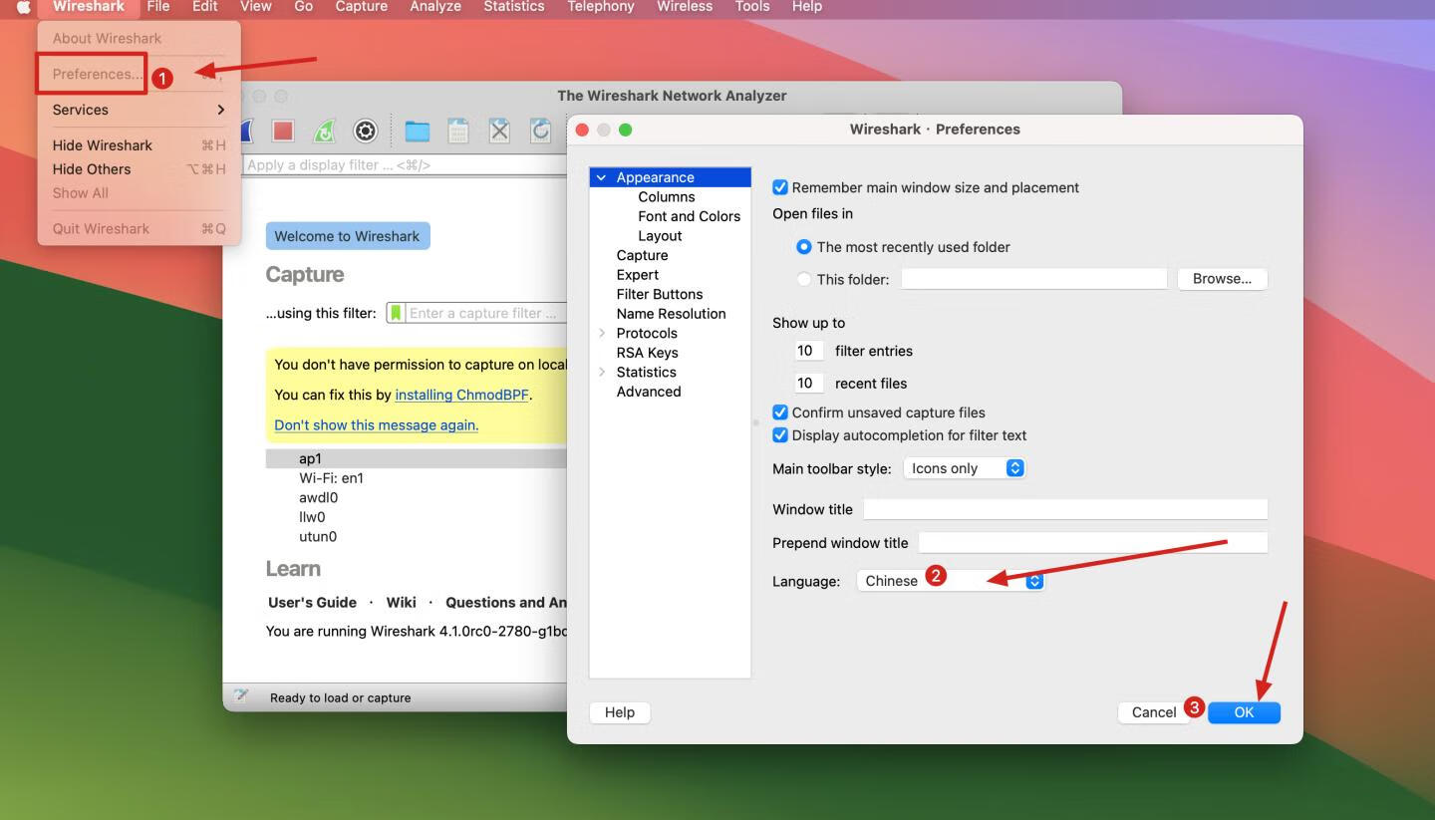Click the Enter a capture filter field
The width and height of the screenshot is (1435, 820).
click(486, 313)
